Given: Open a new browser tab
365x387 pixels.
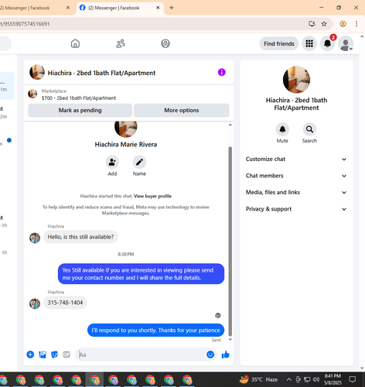Looking at the screenshot, I should point(172,8).
